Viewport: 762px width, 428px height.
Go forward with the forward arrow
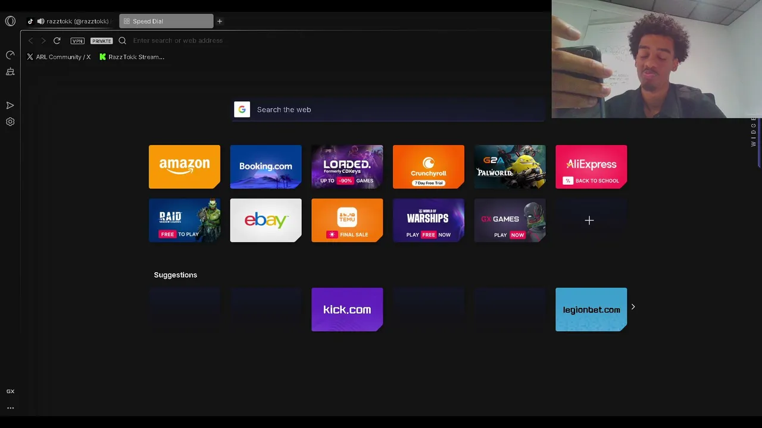[43, 40]
